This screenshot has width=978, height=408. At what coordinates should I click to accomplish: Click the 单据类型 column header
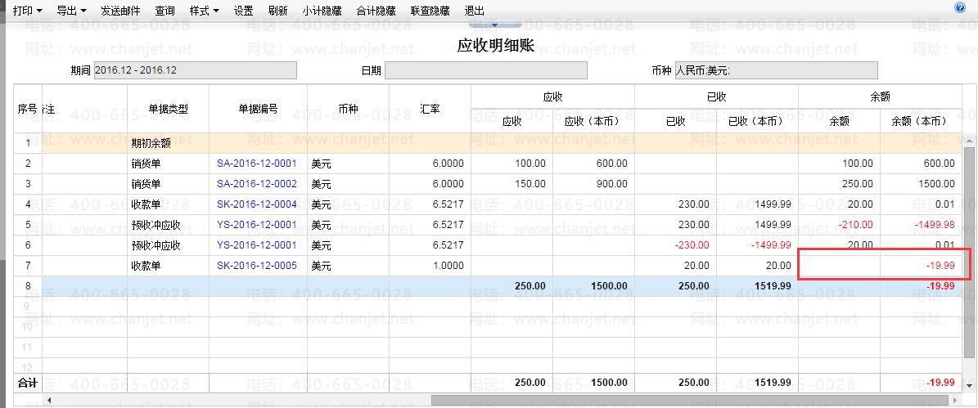coord(169,109)
